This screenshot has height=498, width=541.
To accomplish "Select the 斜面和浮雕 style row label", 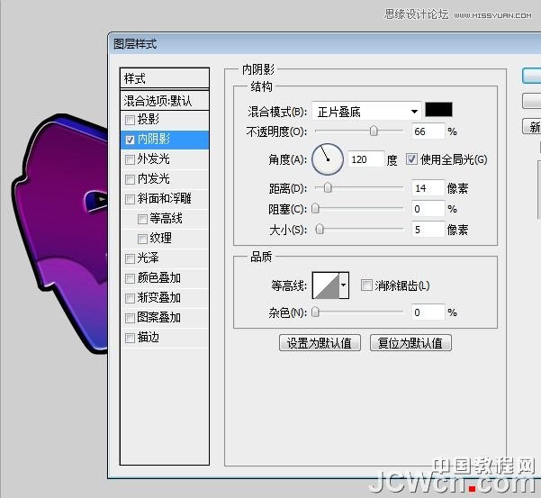I will pos(164,199).
